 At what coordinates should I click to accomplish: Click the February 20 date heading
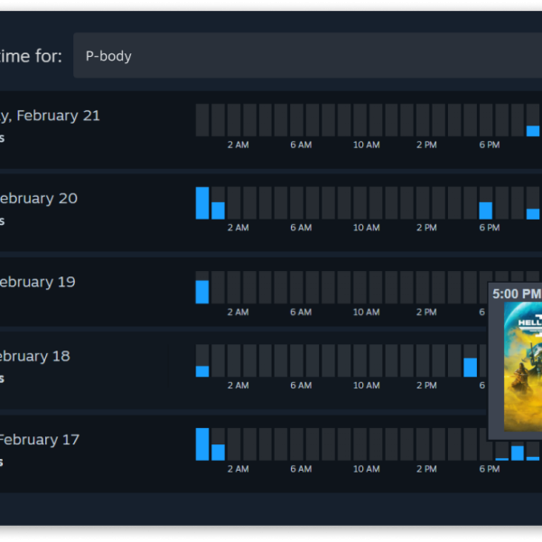(x=38, y=199)
